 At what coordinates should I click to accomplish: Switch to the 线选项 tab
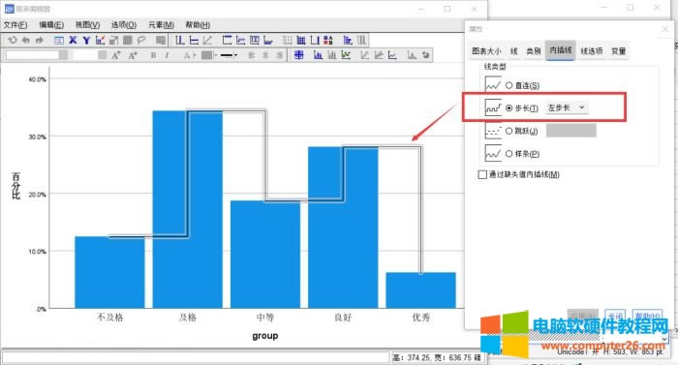(591, 51)
